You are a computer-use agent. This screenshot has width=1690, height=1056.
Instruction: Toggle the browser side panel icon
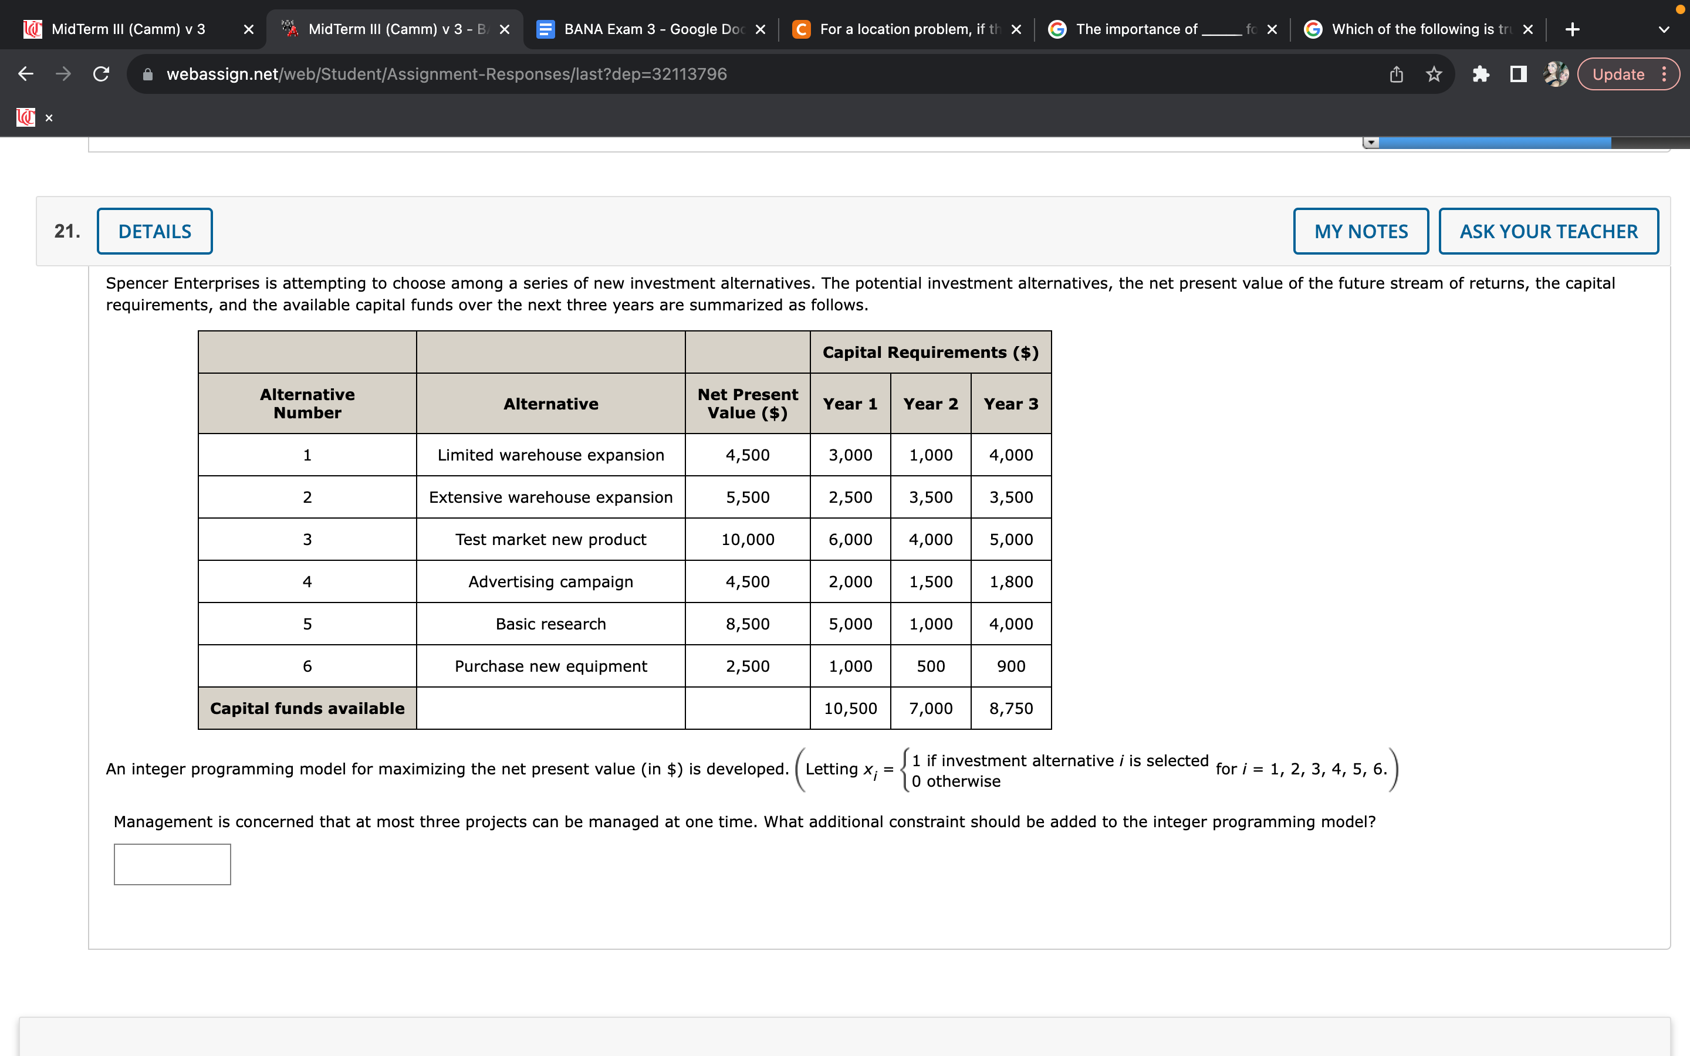click(1518, 74)
